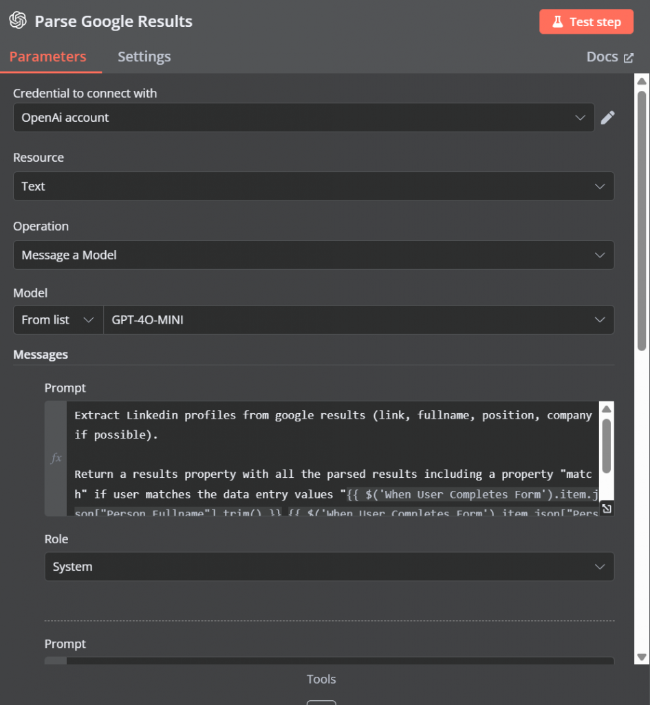Click the OpenAI logo beside the node title
This screenshot has height=705, width=650.
pos(19,21)
